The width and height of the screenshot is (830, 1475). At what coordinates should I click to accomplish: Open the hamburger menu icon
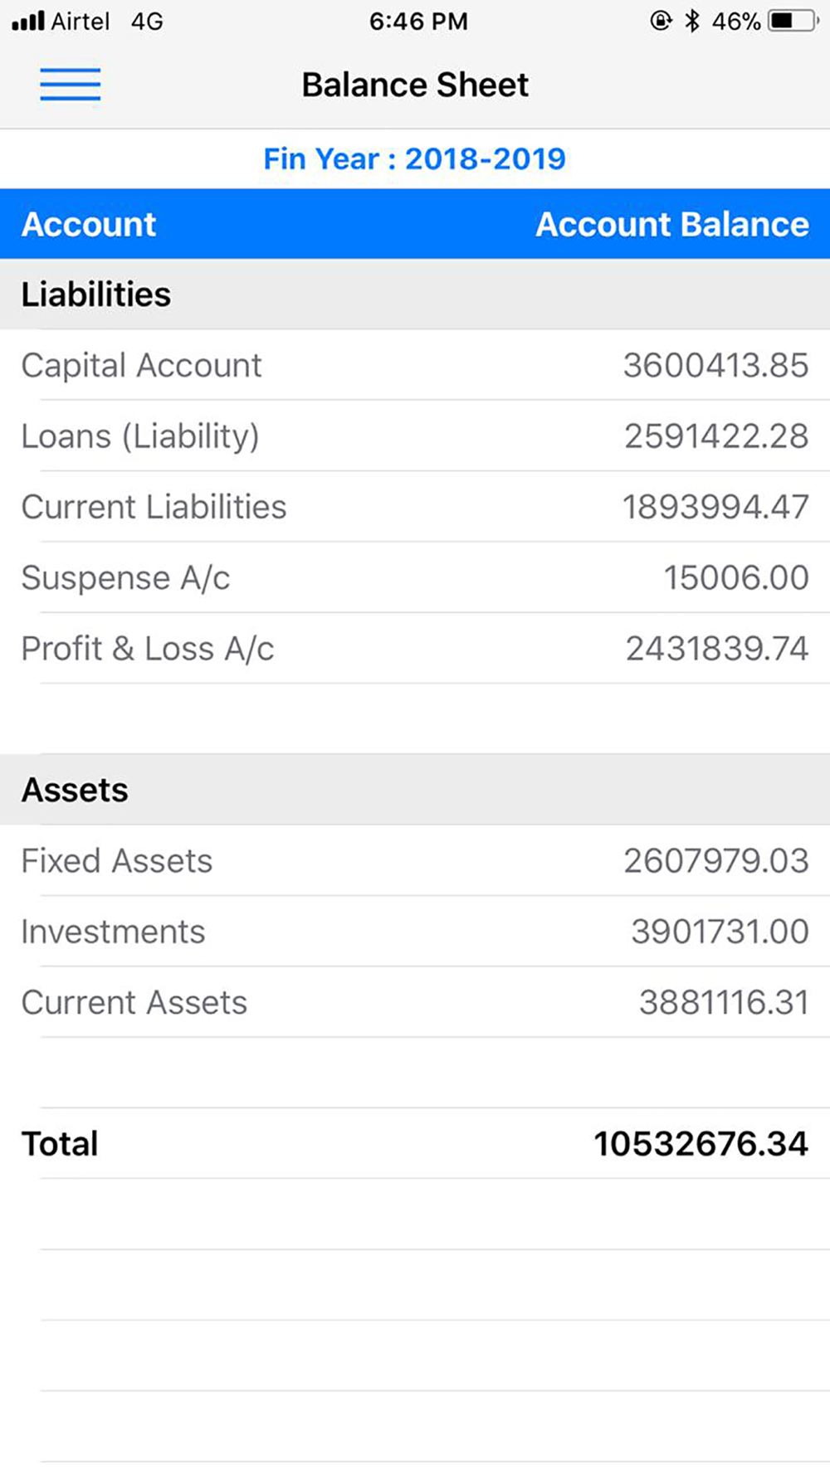[71, 84]
